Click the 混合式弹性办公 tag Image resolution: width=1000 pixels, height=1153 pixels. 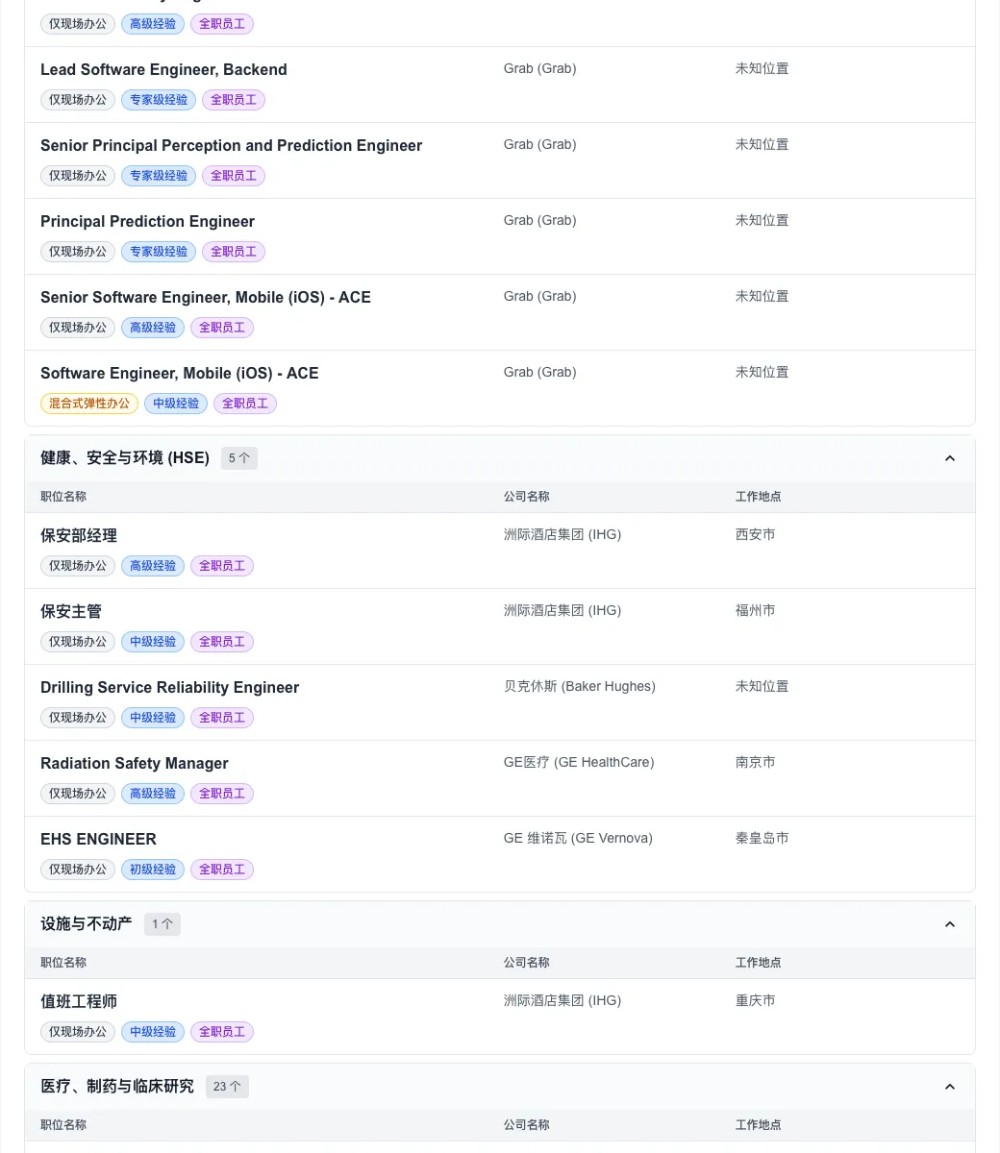click(x=89, y=404)
